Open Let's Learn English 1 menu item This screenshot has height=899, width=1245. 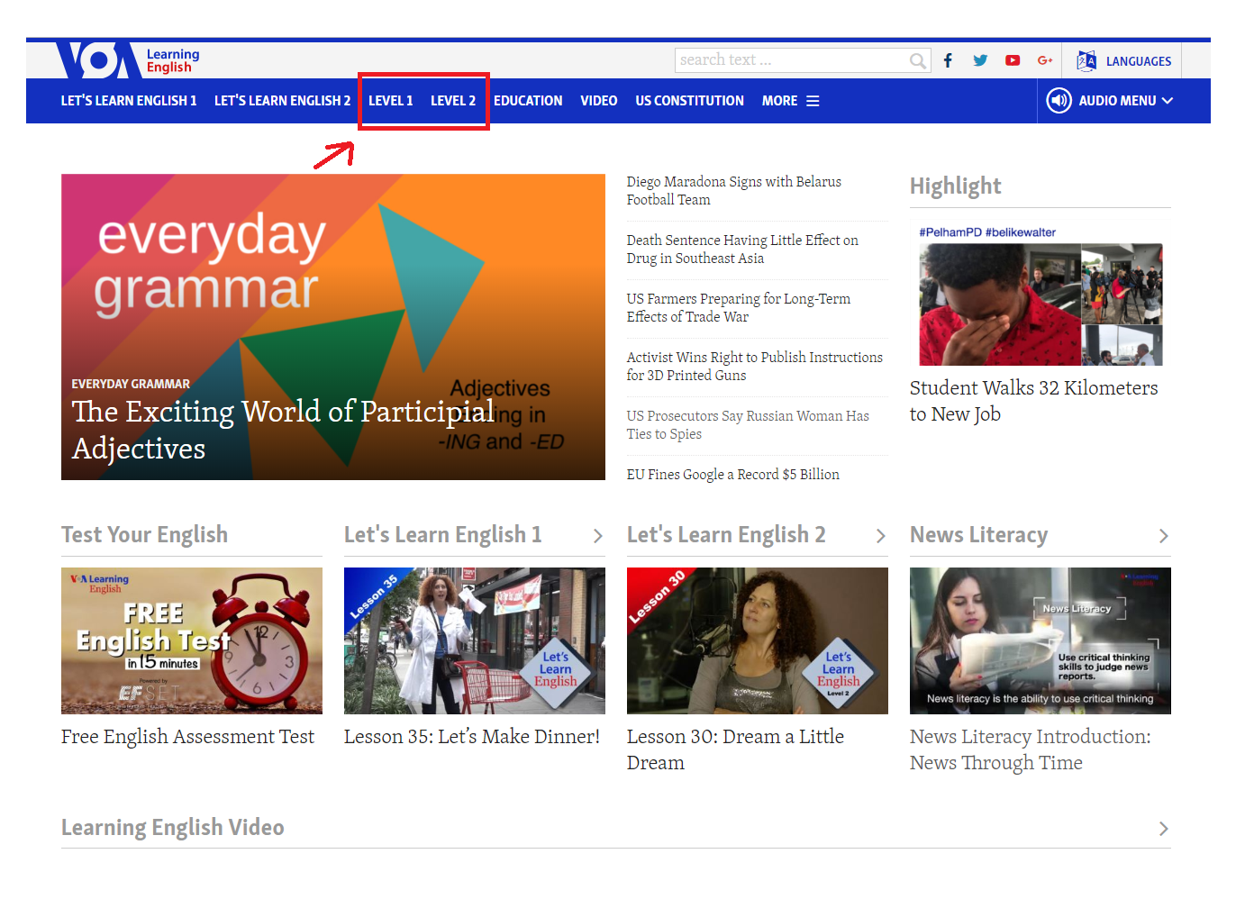pyautogui.click(x=129, y=101)
